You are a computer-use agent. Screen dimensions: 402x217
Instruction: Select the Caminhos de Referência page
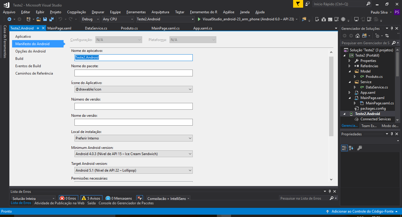(34, 73)
